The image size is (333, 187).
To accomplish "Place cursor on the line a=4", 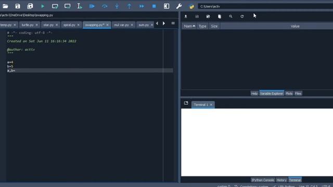I will 10,62.
